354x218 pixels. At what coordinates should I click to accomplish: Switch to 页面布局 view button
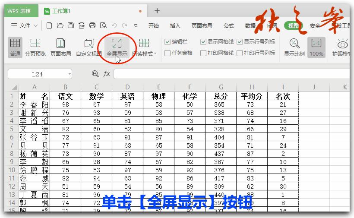point(60,47)
